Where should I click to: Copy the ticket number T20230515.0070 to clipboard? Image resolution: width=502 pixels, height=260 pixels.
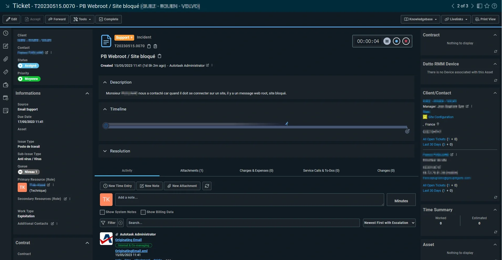point(149,46)
